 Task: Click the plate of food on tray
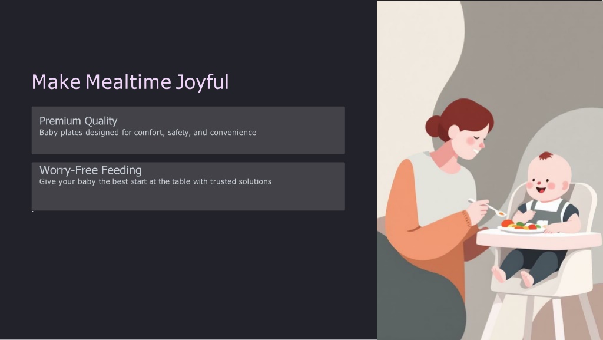(521, 226)
